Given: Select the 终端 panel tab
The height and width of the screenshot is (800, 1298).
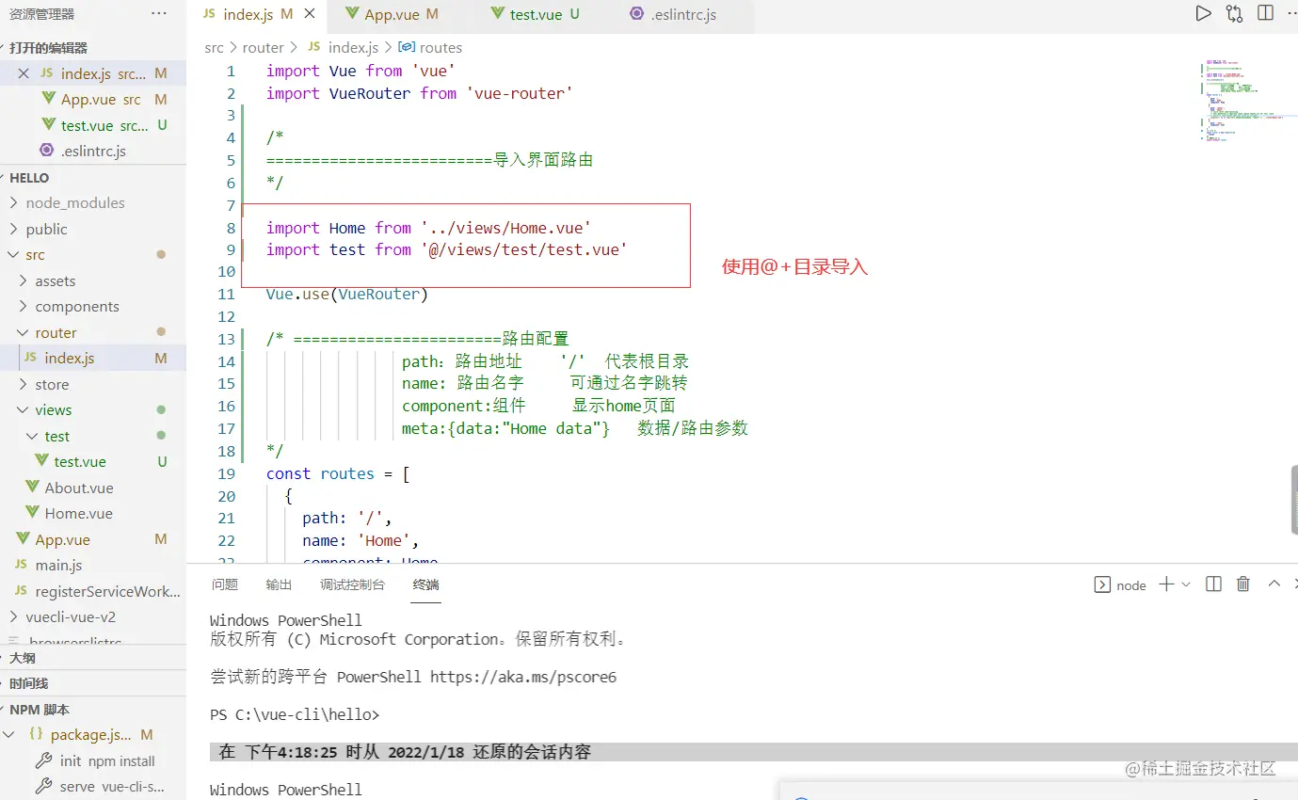Looking at the screenshot, I should (426, 584).
